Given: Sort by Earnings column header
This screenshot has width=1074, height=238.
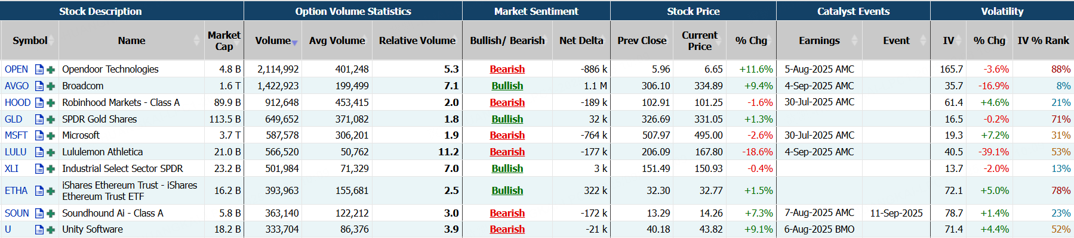Looking at the screenshot, I should pos(819,40).
